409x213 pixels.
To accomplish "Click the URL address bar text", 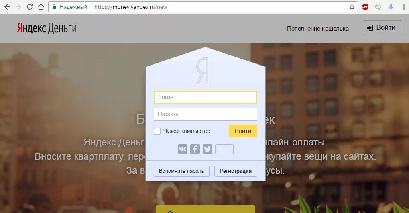I will point(131,7).
